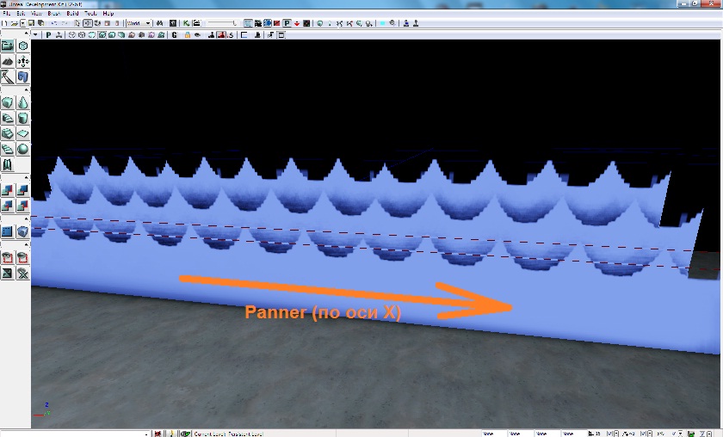The height and width of the screenshot is (437, 723).
Task: Click the CSG Deintersect icon
Action: click(23, 206)
